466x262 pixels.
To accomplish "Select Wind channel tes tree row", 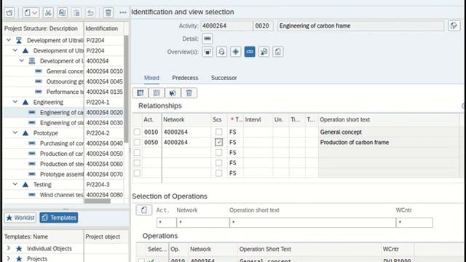I will [x=64, y=195].
